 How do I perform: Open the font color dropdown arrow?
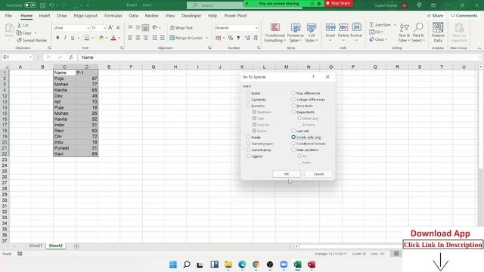119,38
